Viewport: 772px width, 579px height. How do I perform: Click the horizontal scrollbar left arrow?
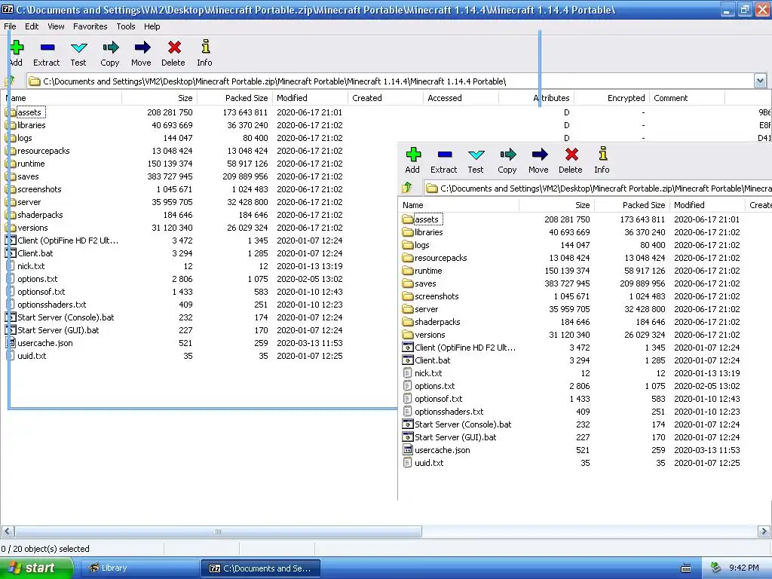point(8,532)
